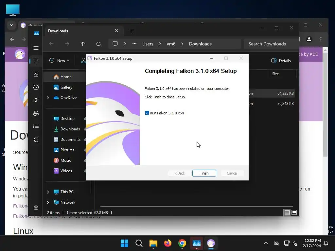
Task: Click browser back arrow
Action: pos(12,39)
